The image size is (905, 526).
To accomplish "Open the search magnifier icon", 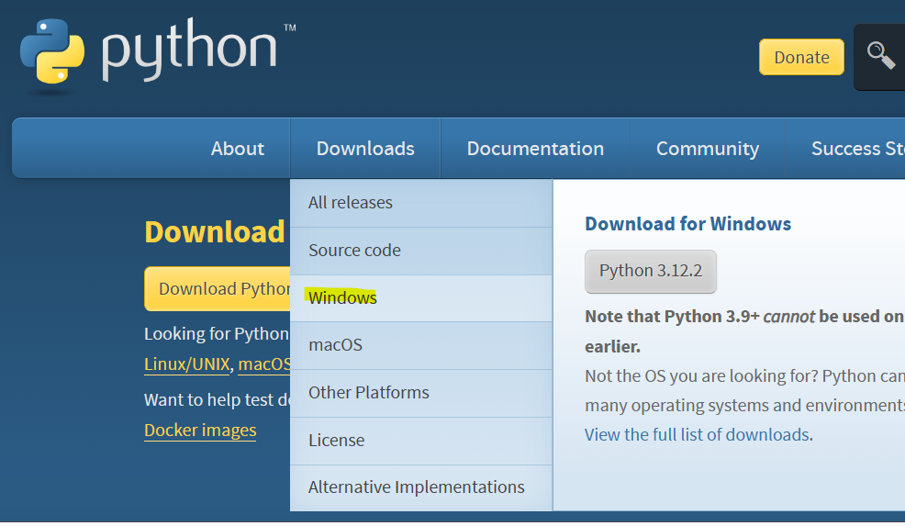I will (x=880, y=56).
